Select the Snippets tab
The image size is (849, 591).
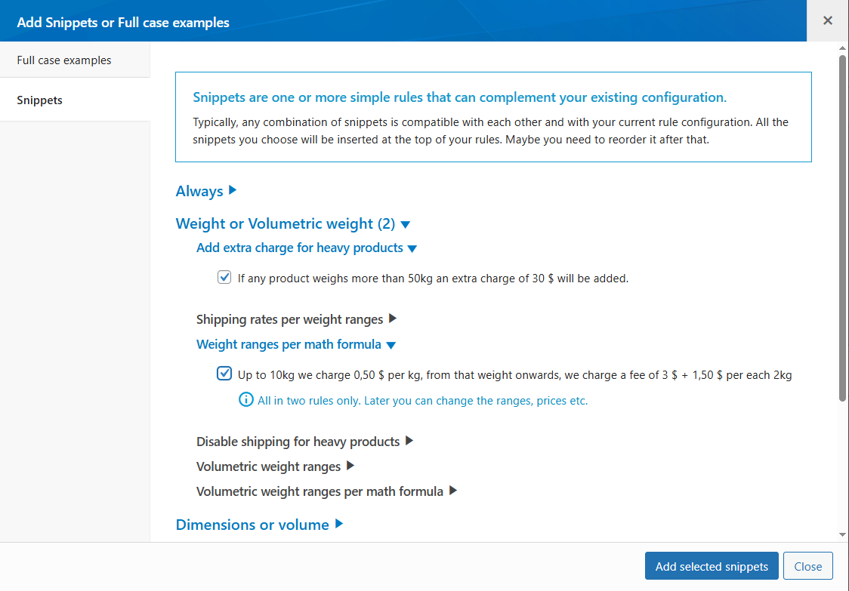(x=40, y=100)
